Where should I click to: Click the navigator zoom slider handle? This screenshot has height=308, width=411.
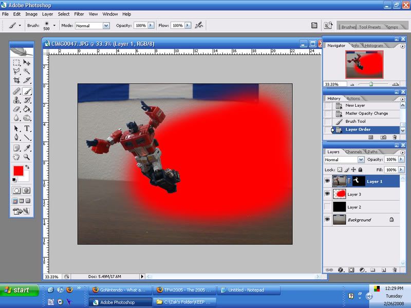pyautogui.click(x=371, y=84)
